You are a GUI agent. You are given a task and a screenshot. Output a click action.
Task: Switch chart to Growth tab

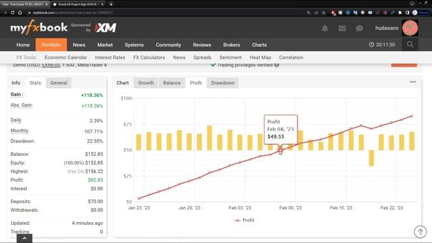(x=146, y=83)
